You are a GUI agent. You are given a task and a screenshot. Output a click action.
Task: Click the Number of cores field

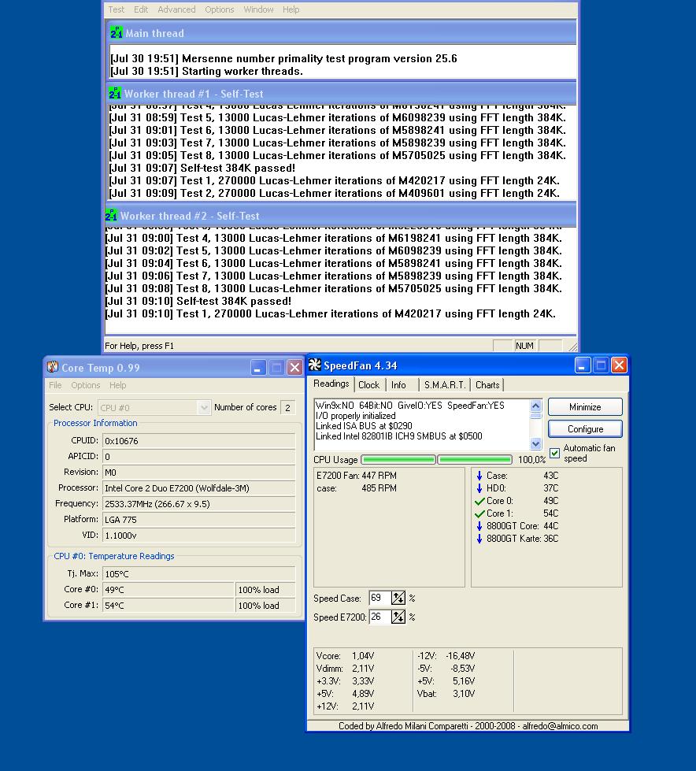tap(287, 408)
